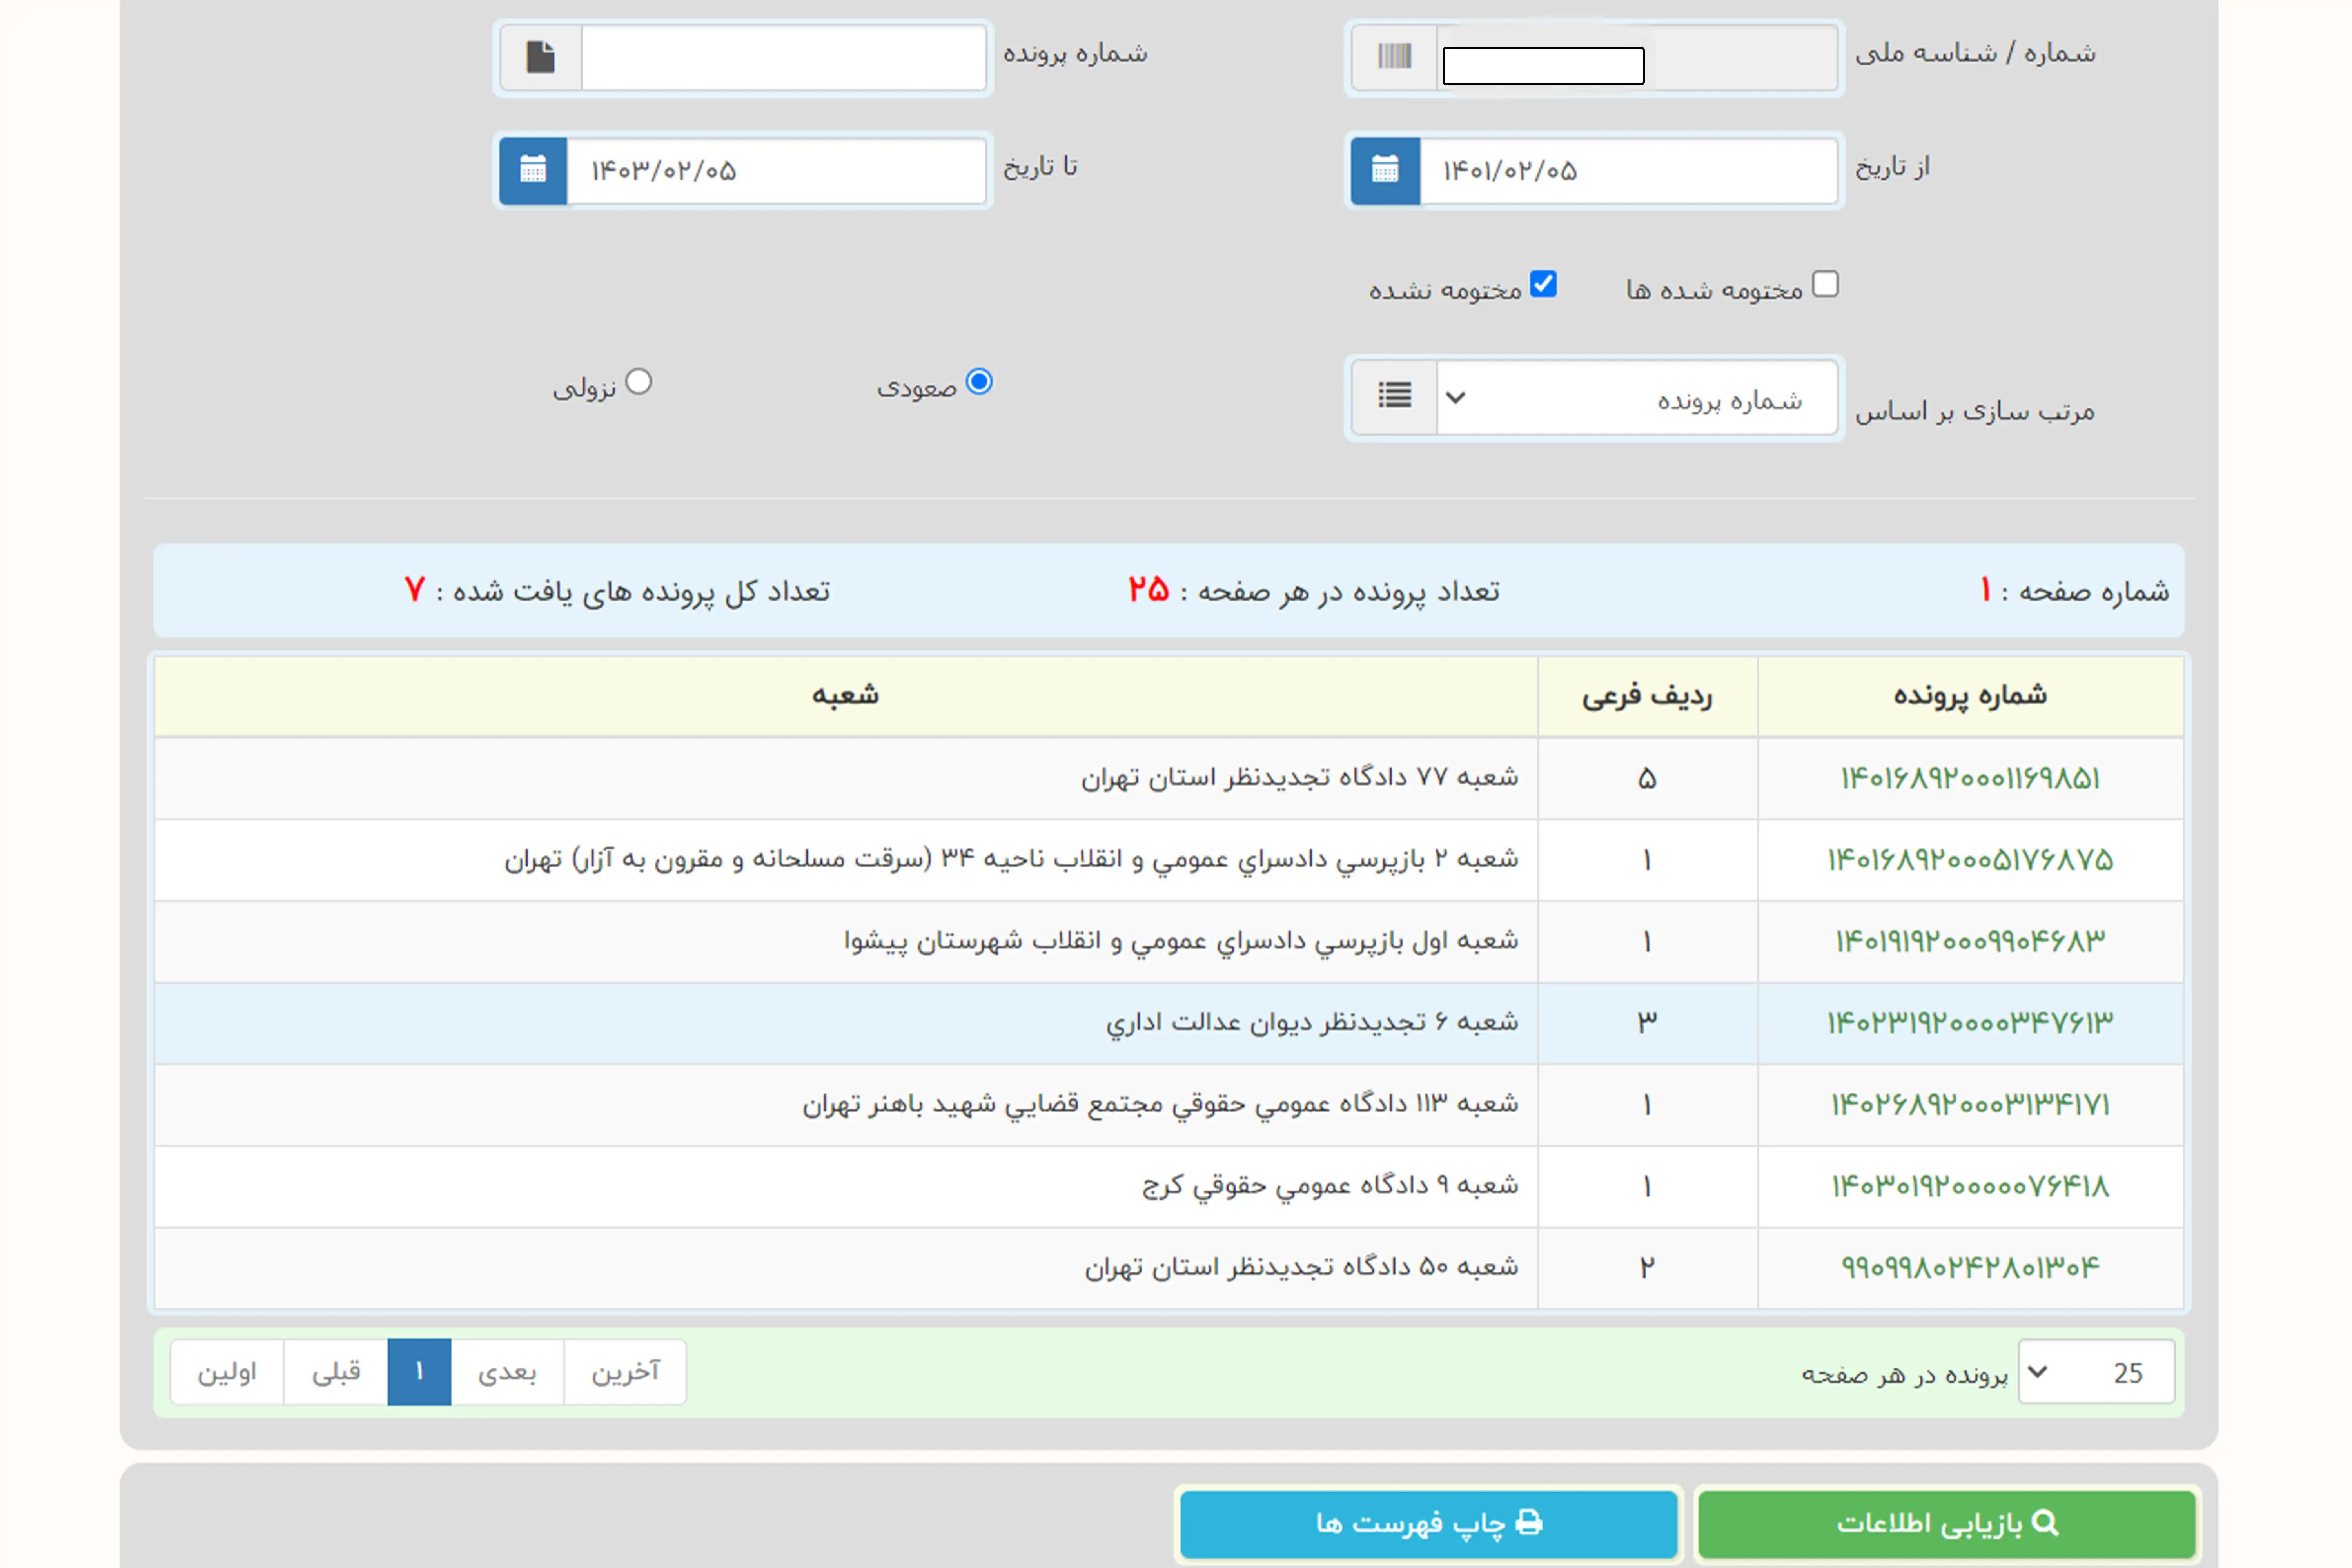This screenshot has width=2352, height=1568.
Task: Click the شماره پرونده column header
Action: click(1970, 696)
